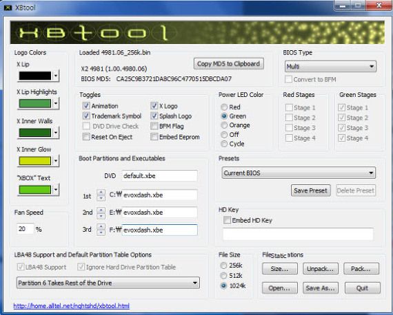Screen dimensions: 393x315
Task: Click the Loaded 4981.06_256k.bin text
Action: [x=114, y=52]
